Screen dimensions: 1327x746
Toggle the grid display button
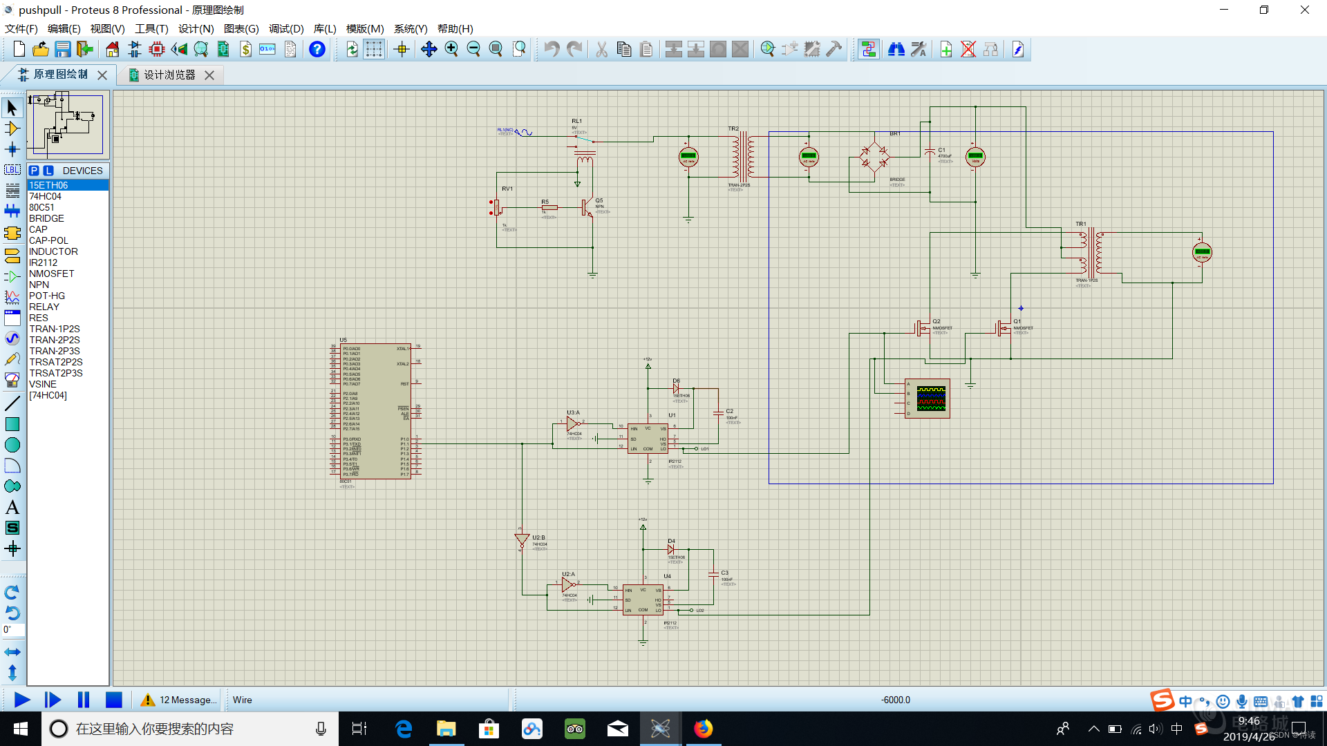tap(374, 49)
